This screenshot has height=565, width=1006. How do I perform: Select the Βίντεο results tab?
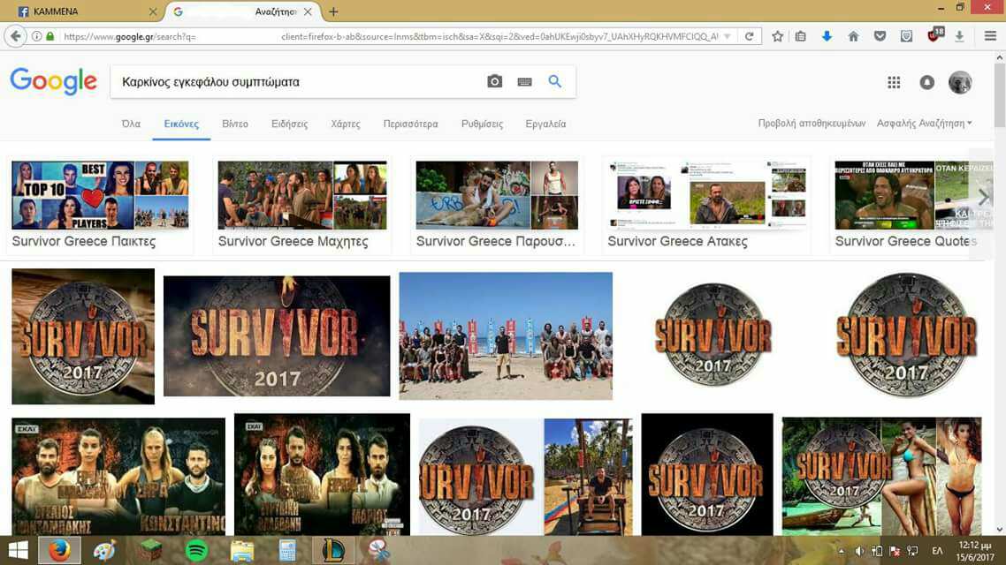pos(235,124)
